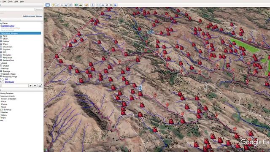Select the Stopdam folder
Screen dimensions: 270x152
click(7, 49)
